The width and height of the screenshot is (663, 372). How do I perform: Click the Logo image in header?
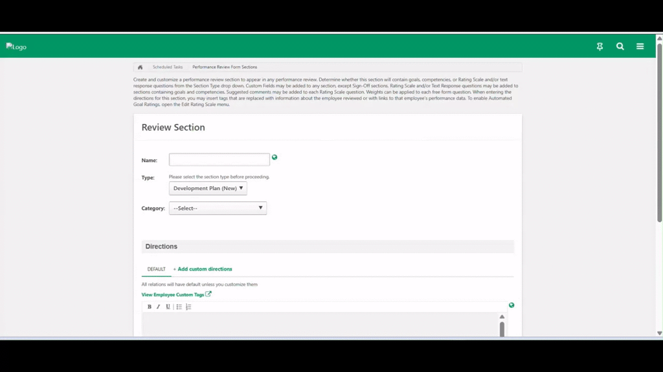point(16,46)
